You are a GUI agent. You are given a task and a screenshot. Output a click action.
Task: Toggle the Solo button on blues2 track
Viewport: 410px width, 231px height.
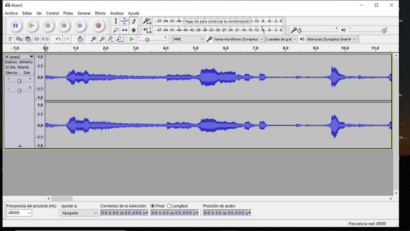[x=26, y=73]
